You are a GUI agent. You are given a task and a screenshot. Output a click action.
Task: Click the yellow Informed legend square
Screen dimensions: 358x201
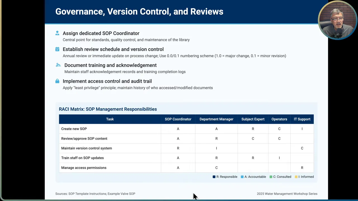click(x=296, y=176)
